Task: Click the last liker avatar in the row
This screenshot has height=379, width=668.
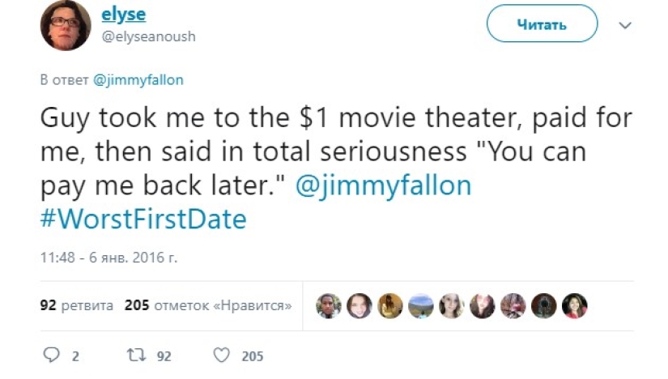Action: [574, 306]
